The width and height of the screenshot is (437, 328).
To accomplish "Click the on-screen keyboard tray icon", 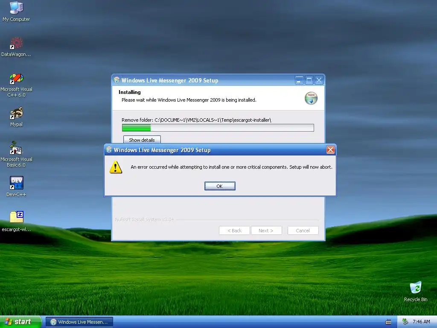I will point(388,322).
